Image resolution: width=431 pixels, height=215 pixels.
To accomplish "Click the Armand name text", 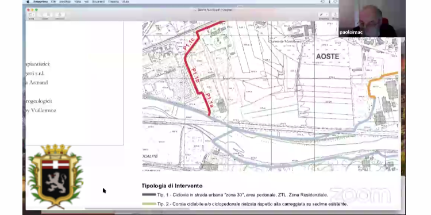I will pos(38,82).
